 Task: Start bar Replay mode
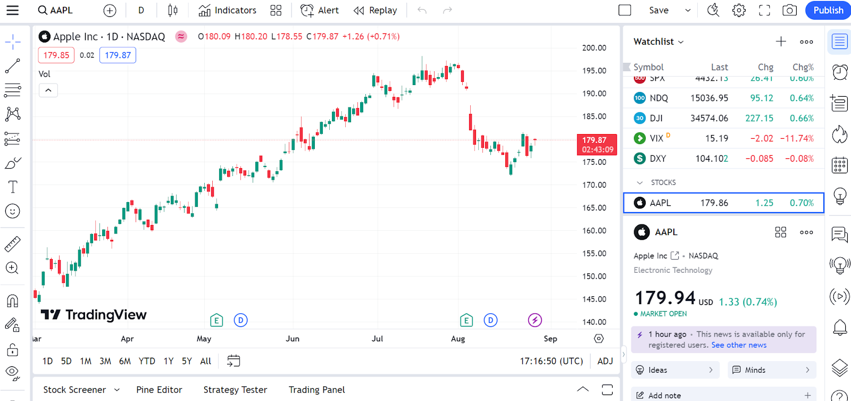[376, 10]
